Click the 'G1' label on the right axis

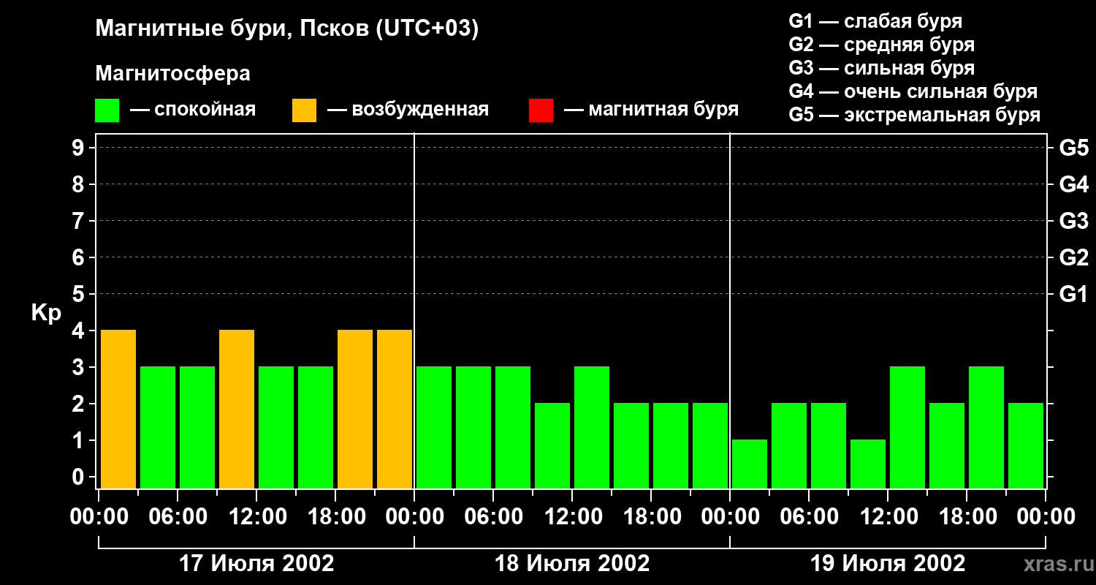1074,294
